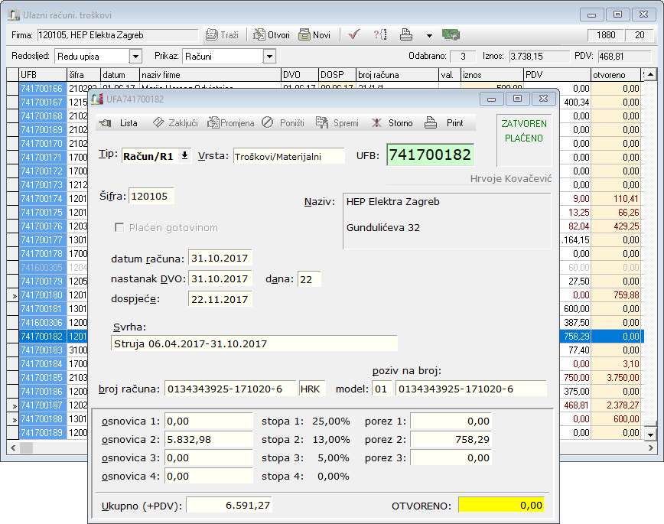This screenshot has width=664, height=524.
Task: Create a new entry with Novi
Action: tap(314, 35)
